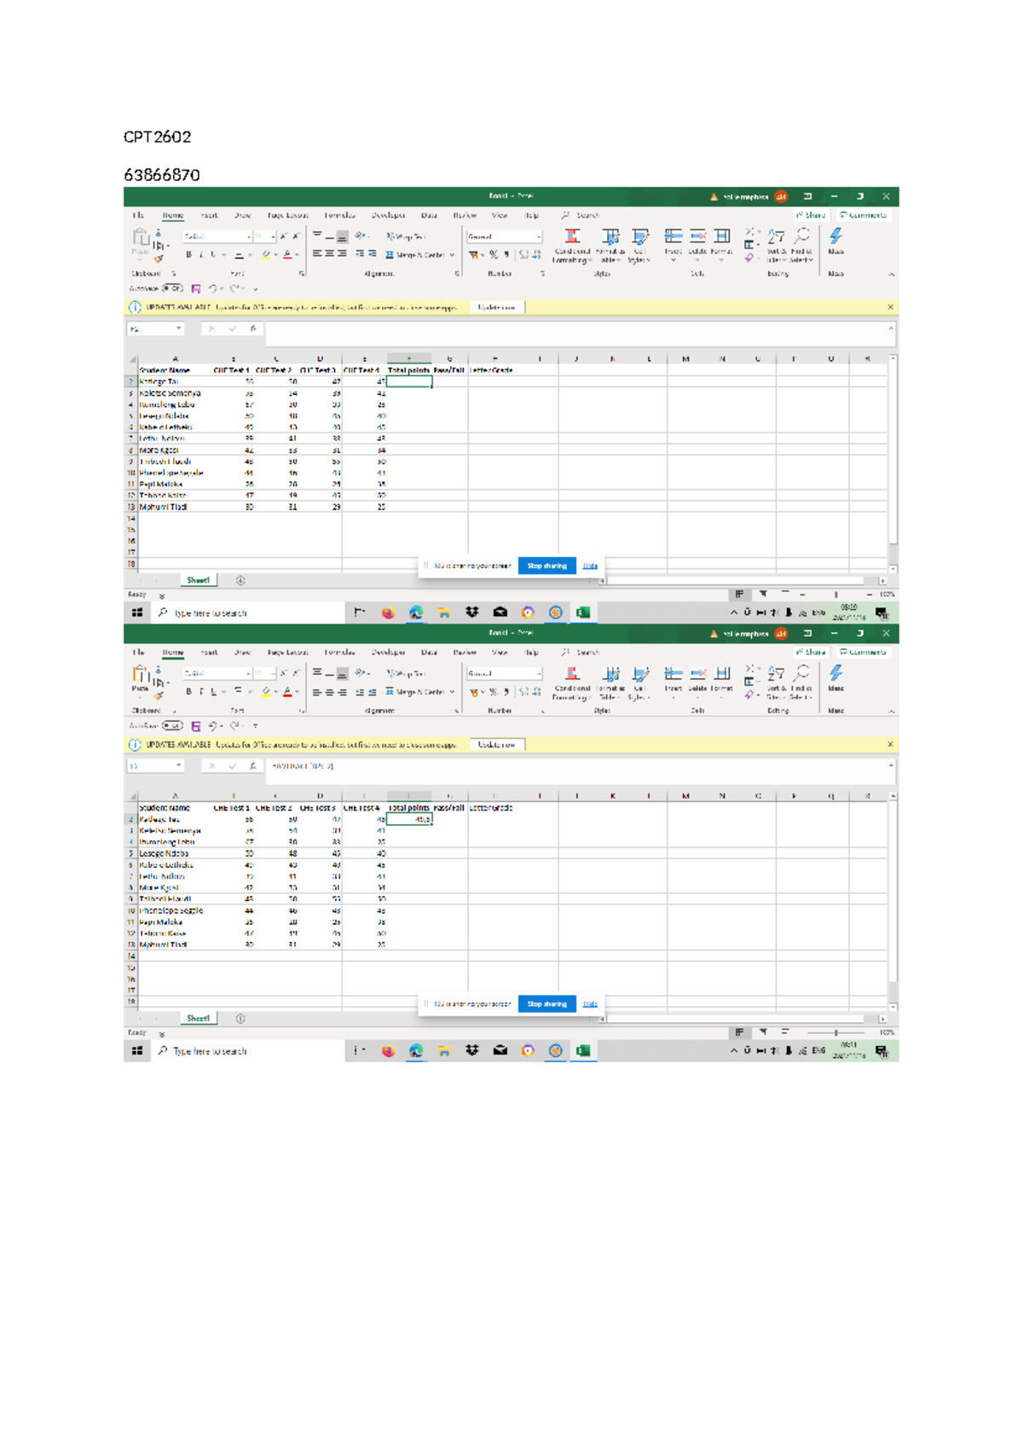Click Windows Start button in first screenshot's taskbar
1023x1447 pixels.
(137, 613)
